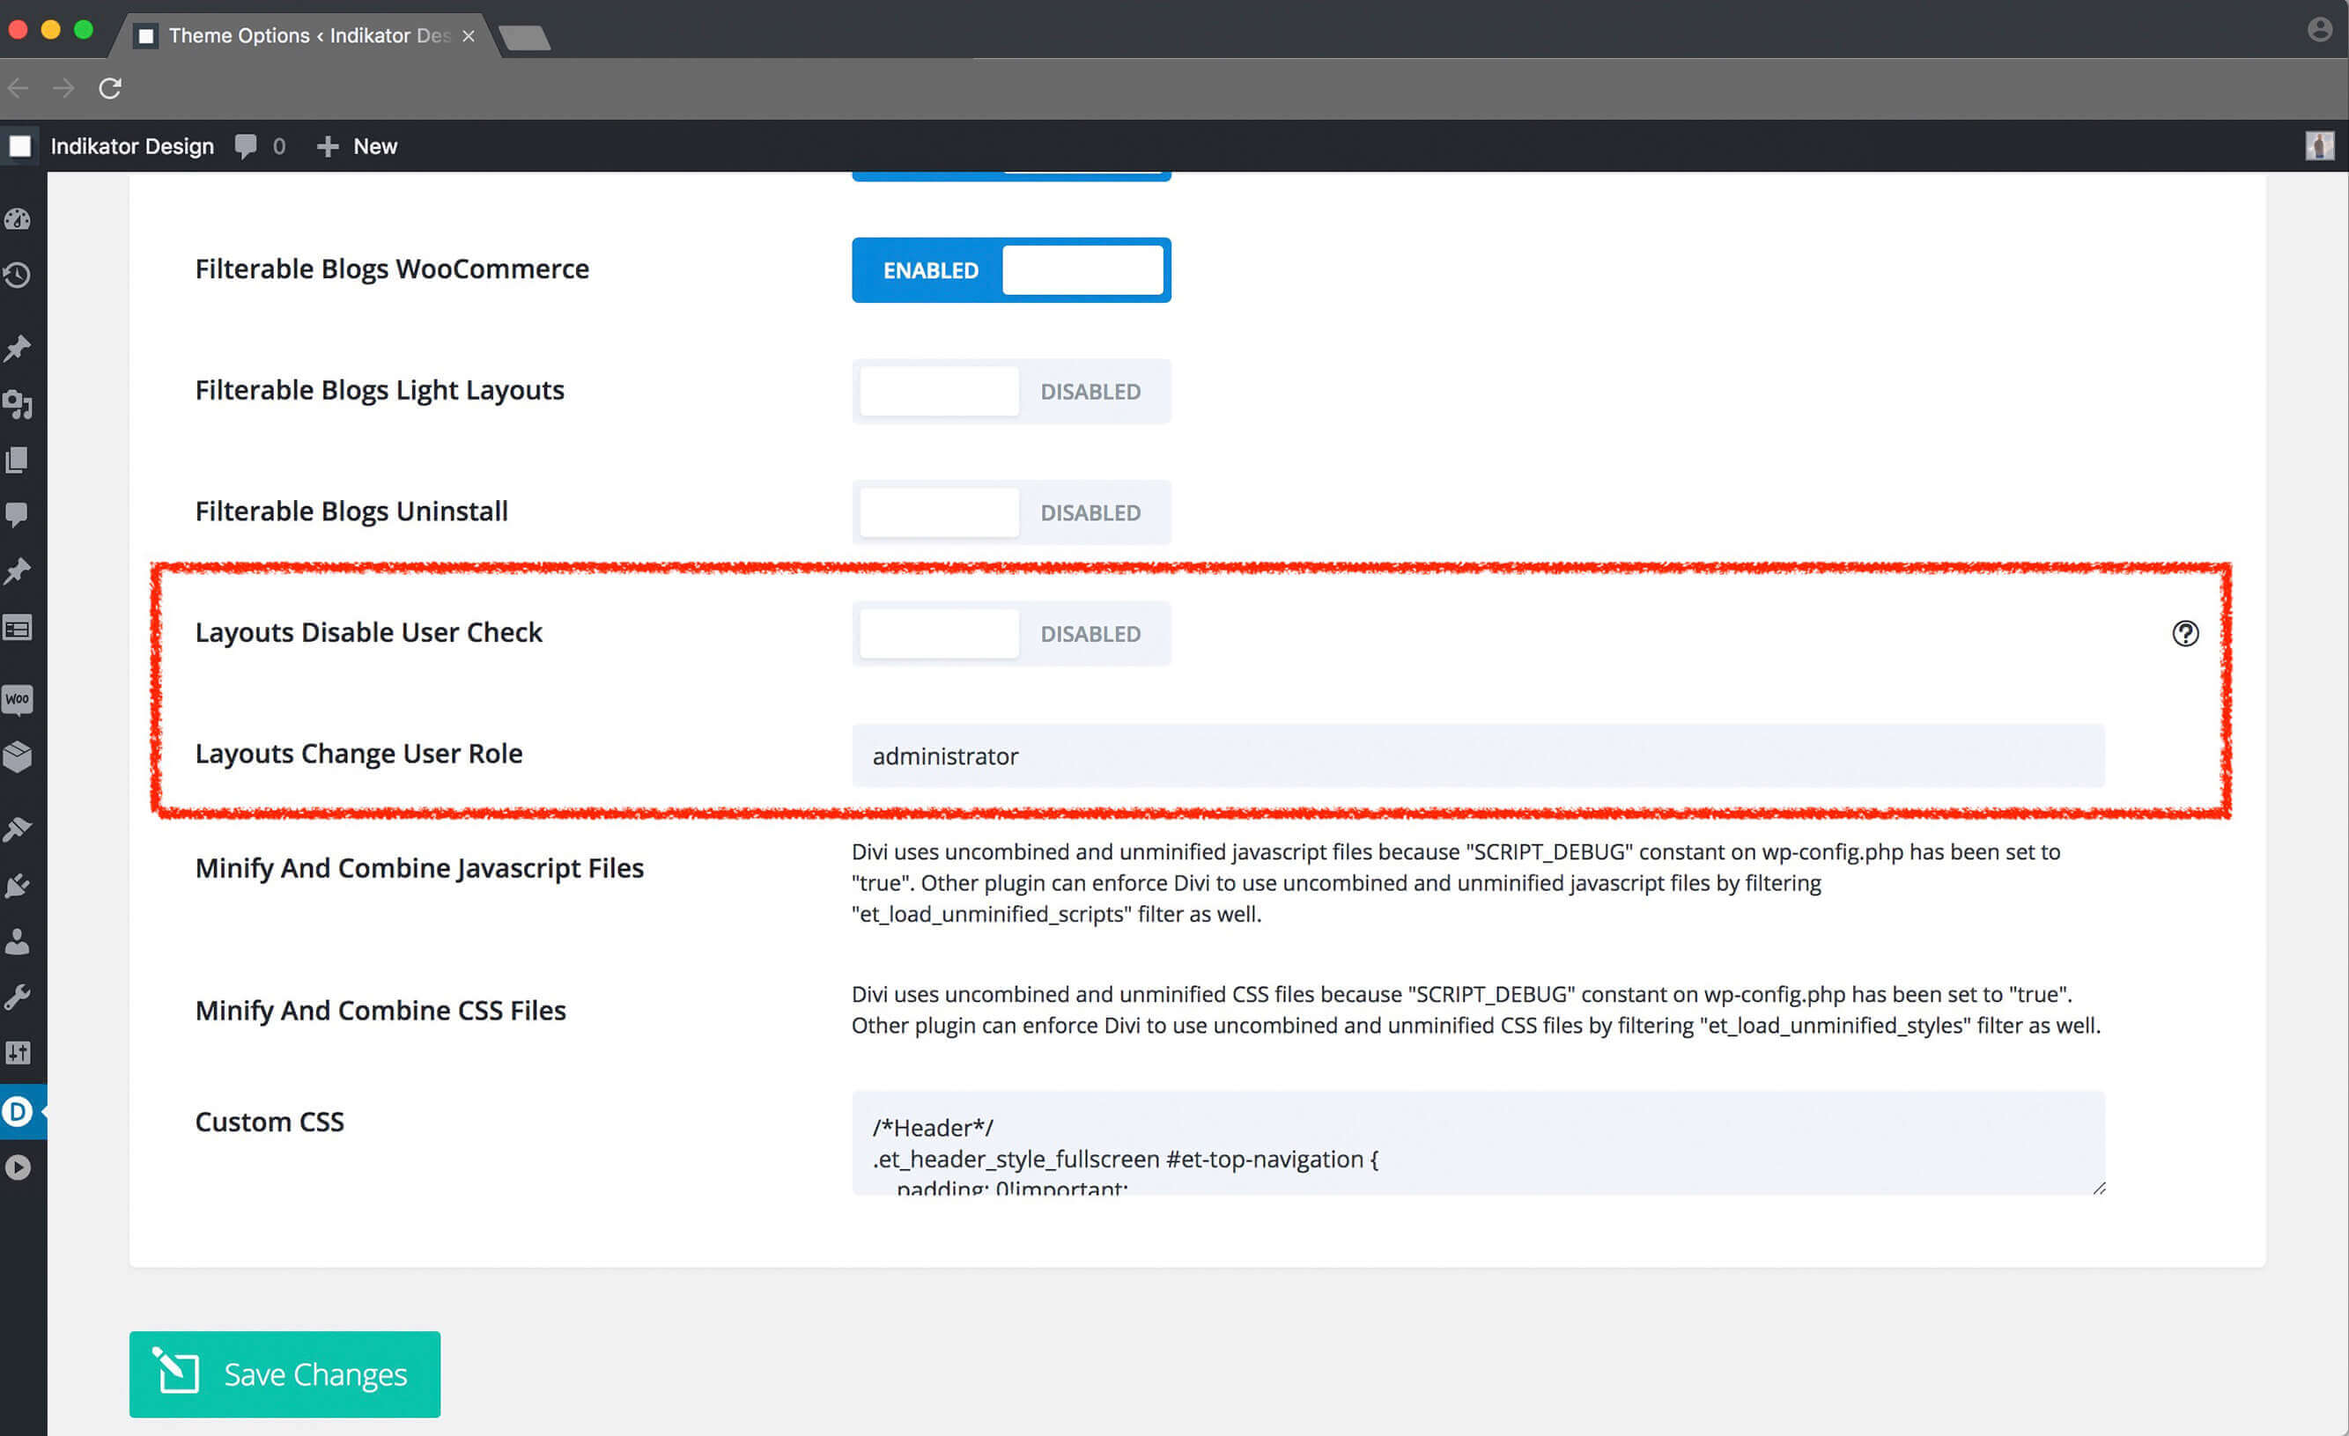Click the "Layouts Disable User Check" label
This screenshot has width=2349, height=1436.
pyautogui.click(x=369, y=633)
